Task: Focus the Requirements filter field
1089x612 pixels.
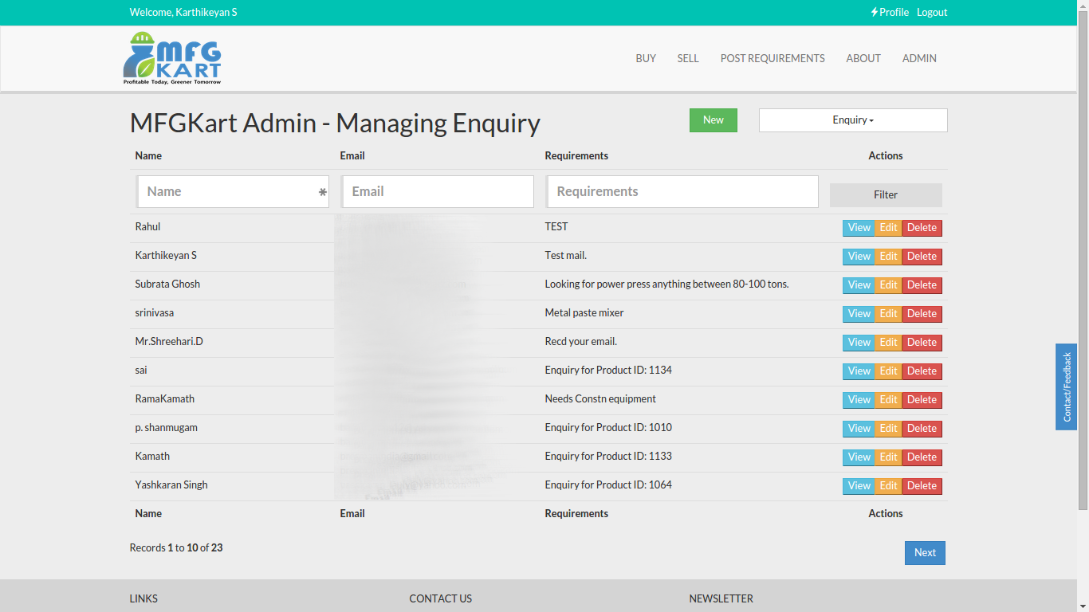Action: coord(682,192)
